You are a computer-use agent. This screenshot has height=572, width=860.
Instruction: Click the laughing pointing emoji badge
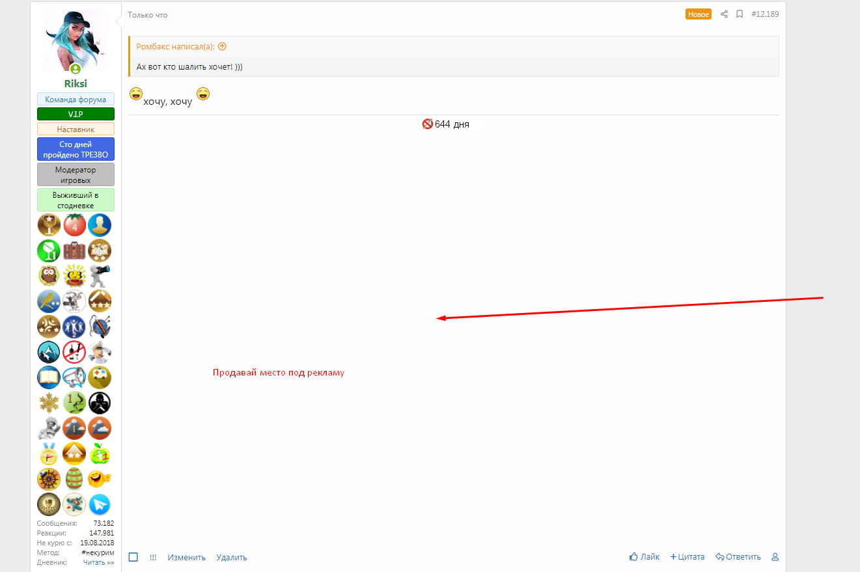click(100, 479)
